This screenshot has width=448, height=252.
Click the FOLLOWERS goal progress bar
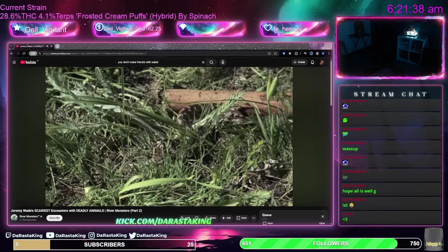point(330,244)
